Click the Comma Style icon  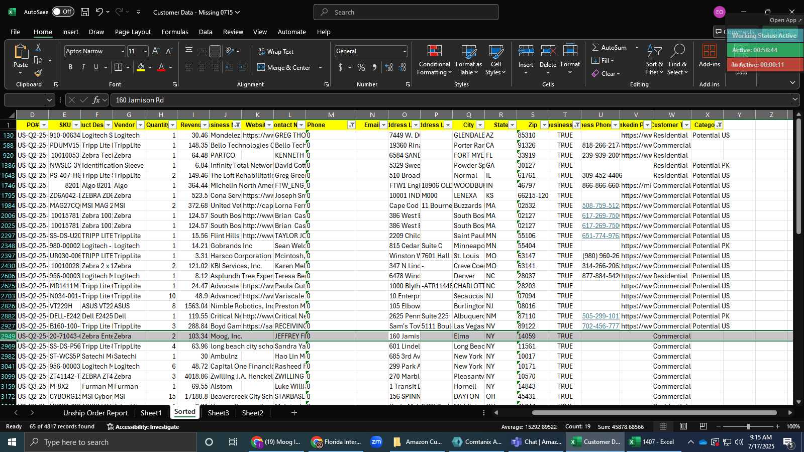(x=374, y=67)
